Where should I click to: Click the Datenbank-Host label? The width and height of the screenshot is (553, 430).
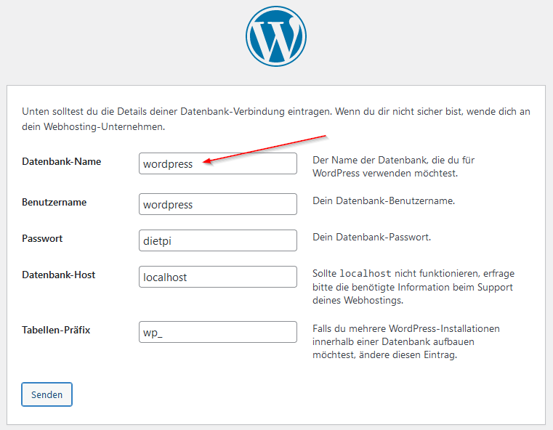[59, 275]
